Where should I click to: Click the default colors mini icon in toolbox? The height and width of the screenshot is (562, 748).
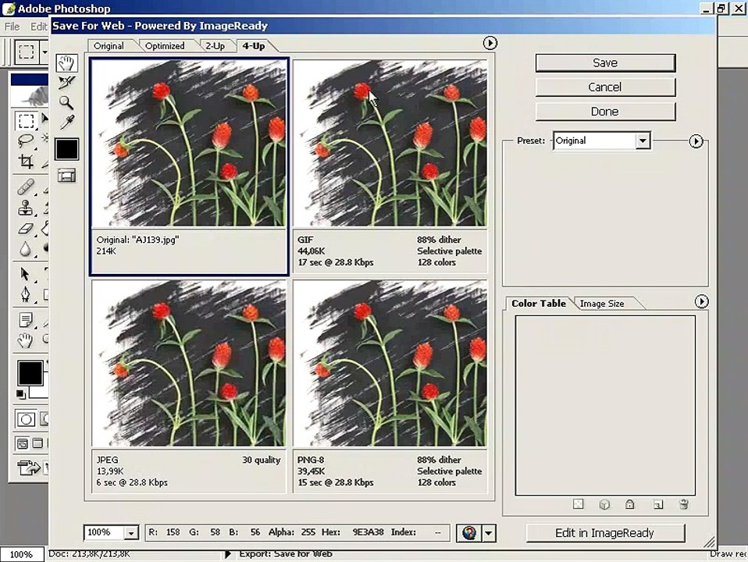pos(21,394)
